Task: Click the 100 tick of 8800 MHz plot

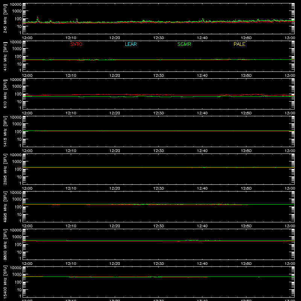Action: pos(18,245)
